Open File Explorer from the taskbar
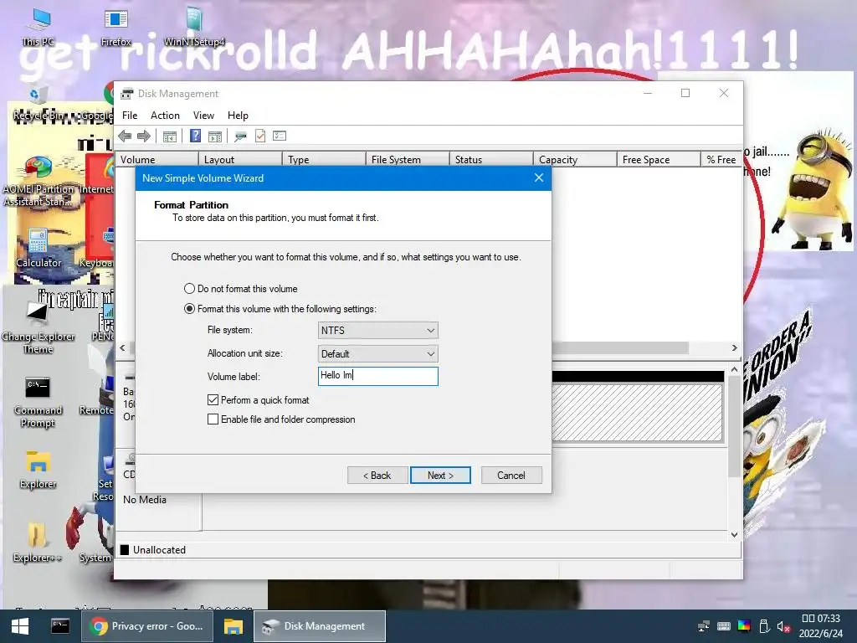The width and height of the screenshot is (857, 643). [233, 626]
